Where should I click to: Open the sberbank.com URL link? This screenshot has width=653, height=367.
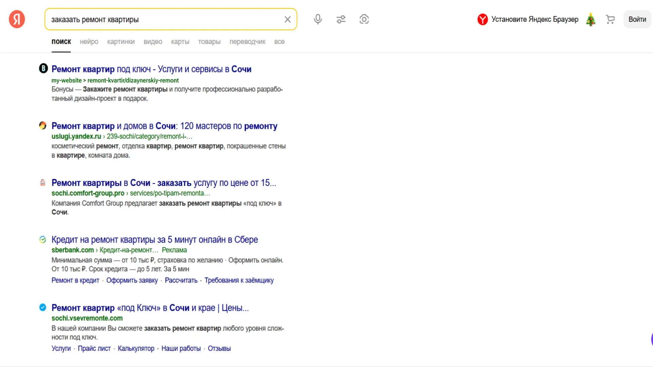pyautogui.click(x=105, y=250)
